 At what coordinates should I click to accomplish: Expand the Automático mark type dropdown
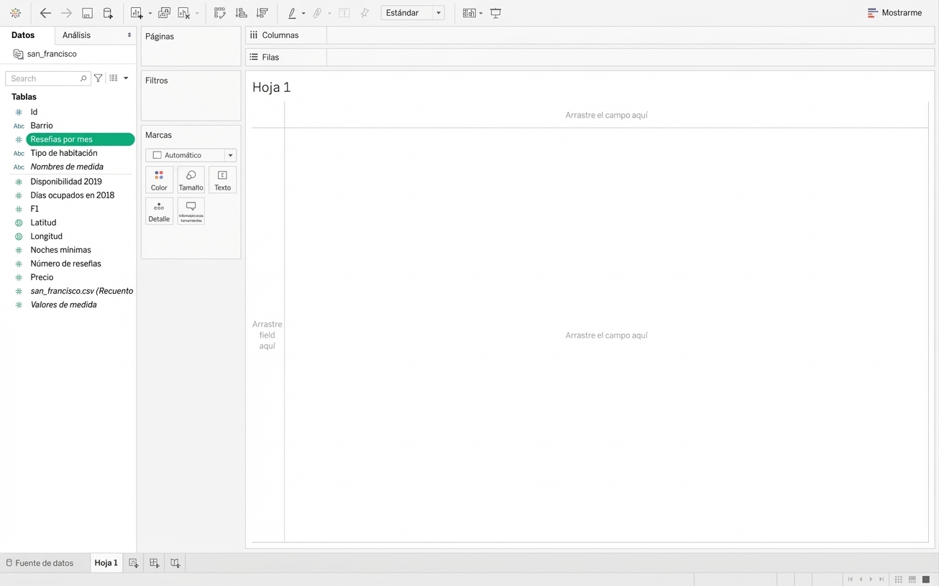pos(230,155)
